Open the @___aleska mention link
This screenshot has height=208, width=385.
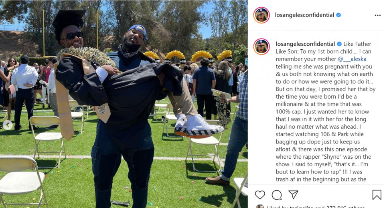tap(352, 59)
